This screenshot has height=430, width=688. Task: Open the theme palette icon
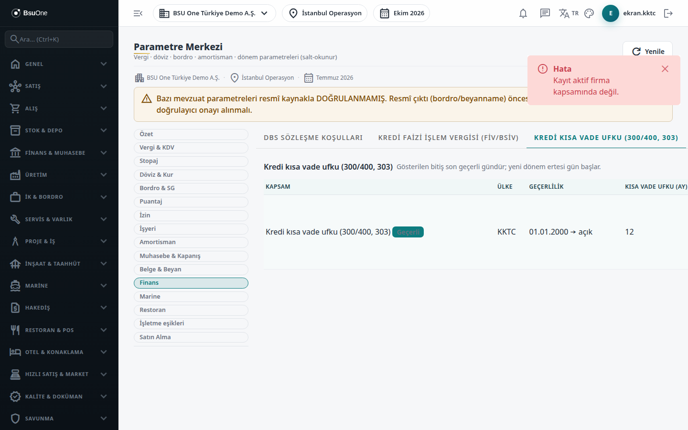pyautogui.click(x=589, y=13)
